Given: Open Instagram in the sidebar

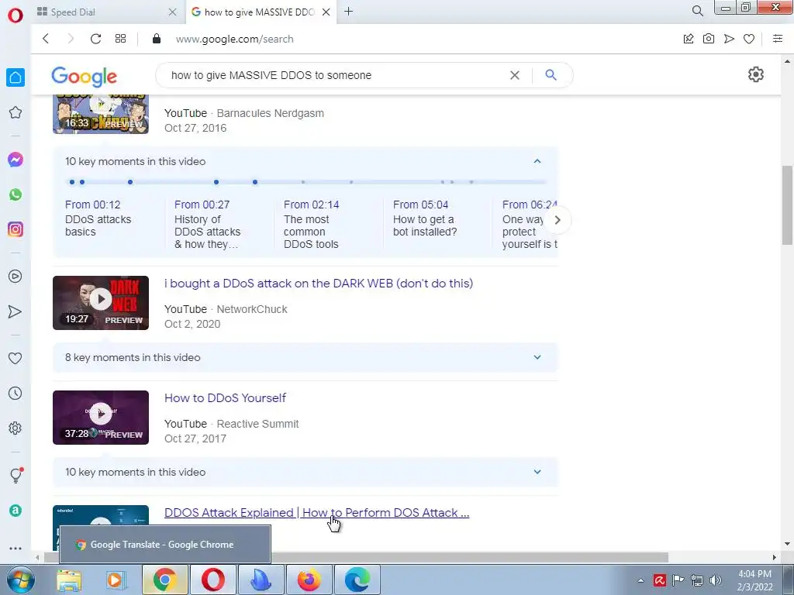Looking at the screenshot, I should [x=16, y=229].
